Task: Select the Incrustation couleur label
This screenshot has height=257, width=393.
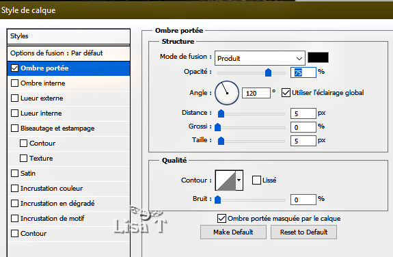Action: click(52, 189)
